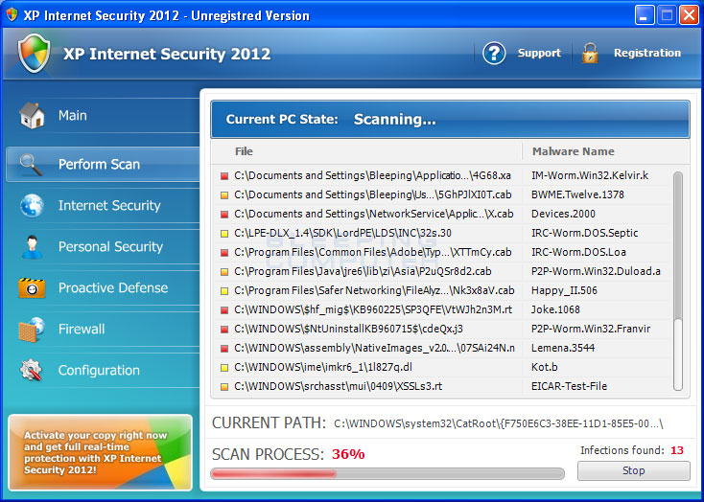Click the EICAR-Test-File malware name

(569, 386)
